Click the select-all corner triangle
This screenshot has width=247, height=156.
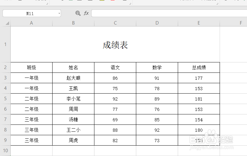click(8, 23)
